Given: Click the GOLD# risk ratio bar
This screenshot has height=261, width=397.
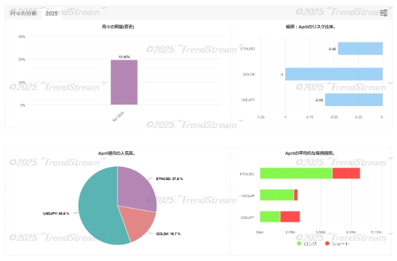Looking at the screenshot, I should [x=334, y=74].
